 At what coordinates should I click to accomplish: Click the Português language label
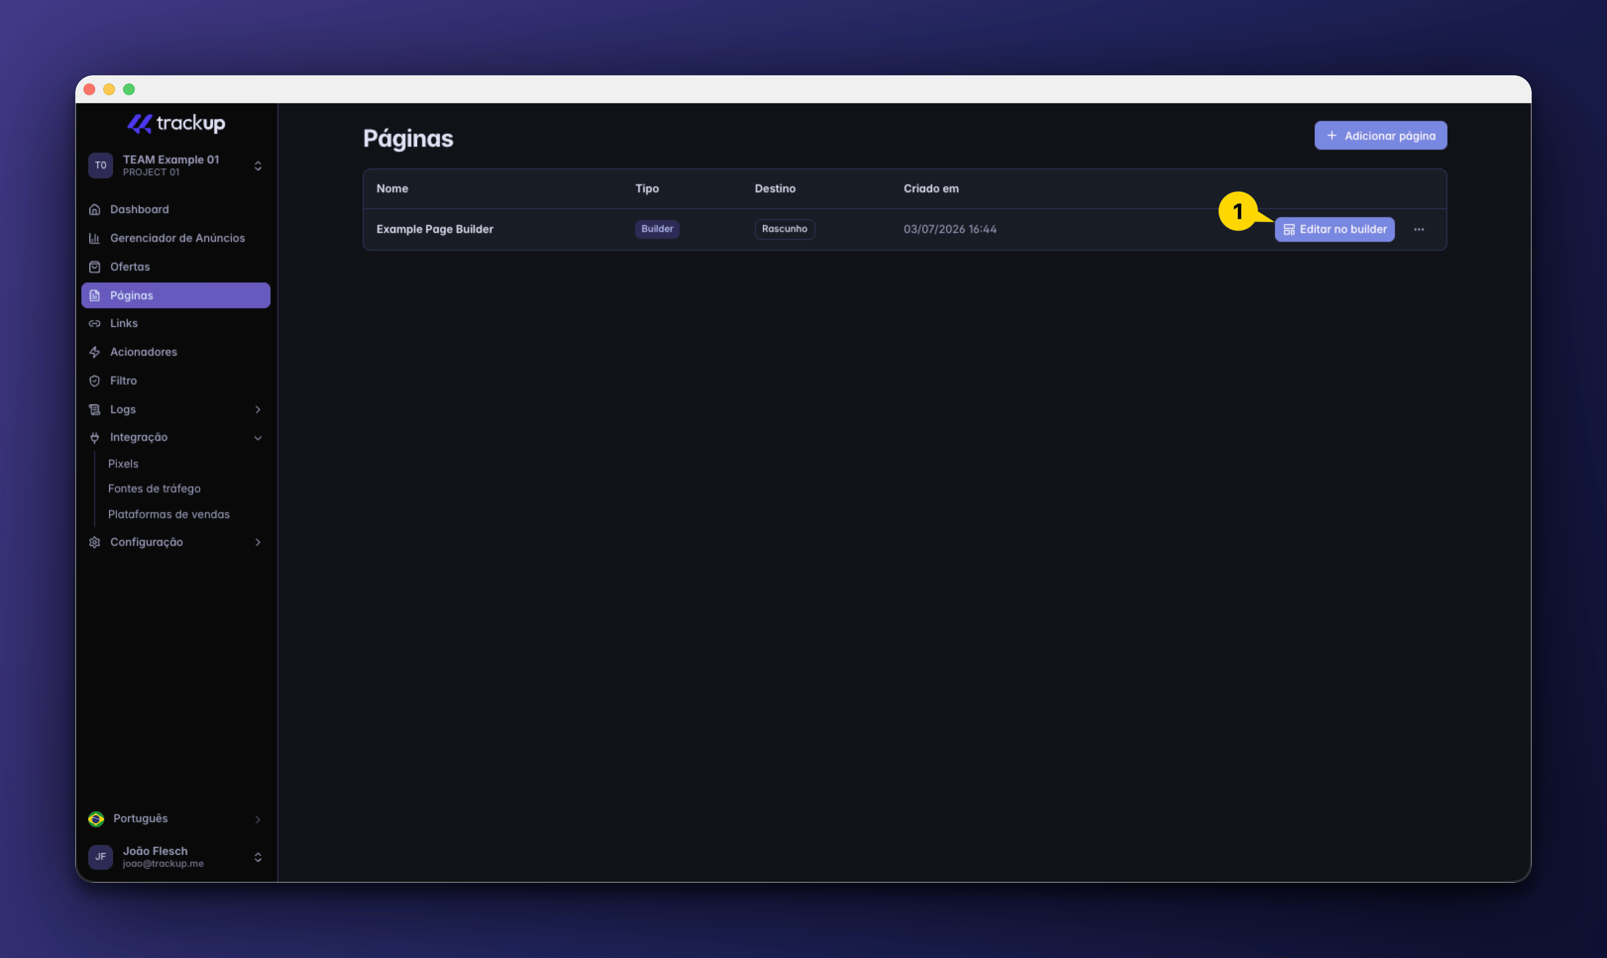coord(141,818)
